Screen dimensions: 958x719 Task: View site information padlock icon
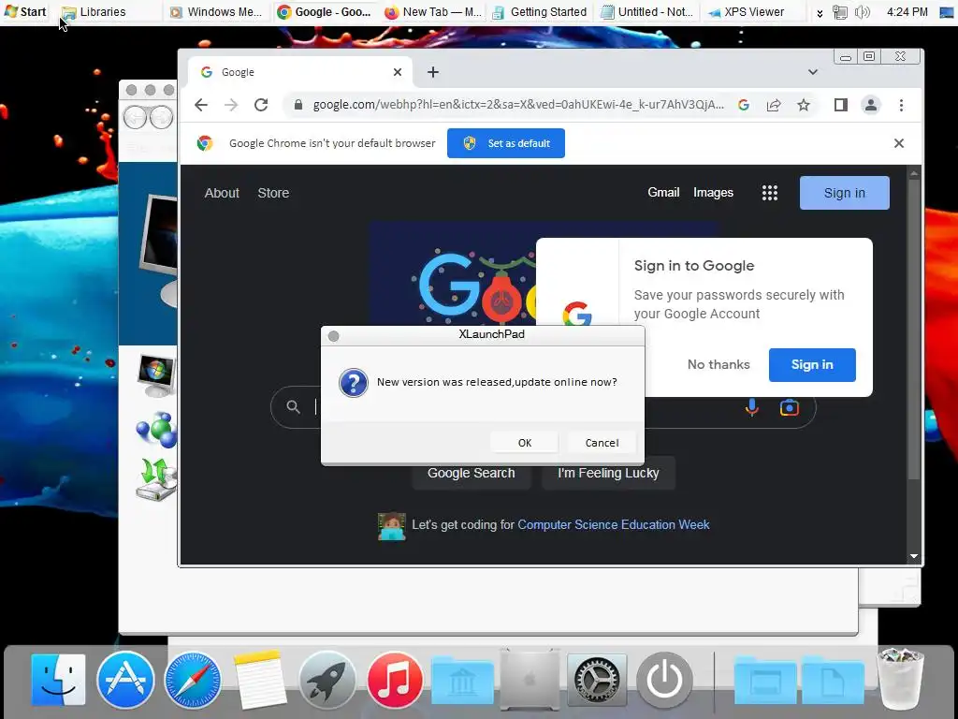pos(298,105)
